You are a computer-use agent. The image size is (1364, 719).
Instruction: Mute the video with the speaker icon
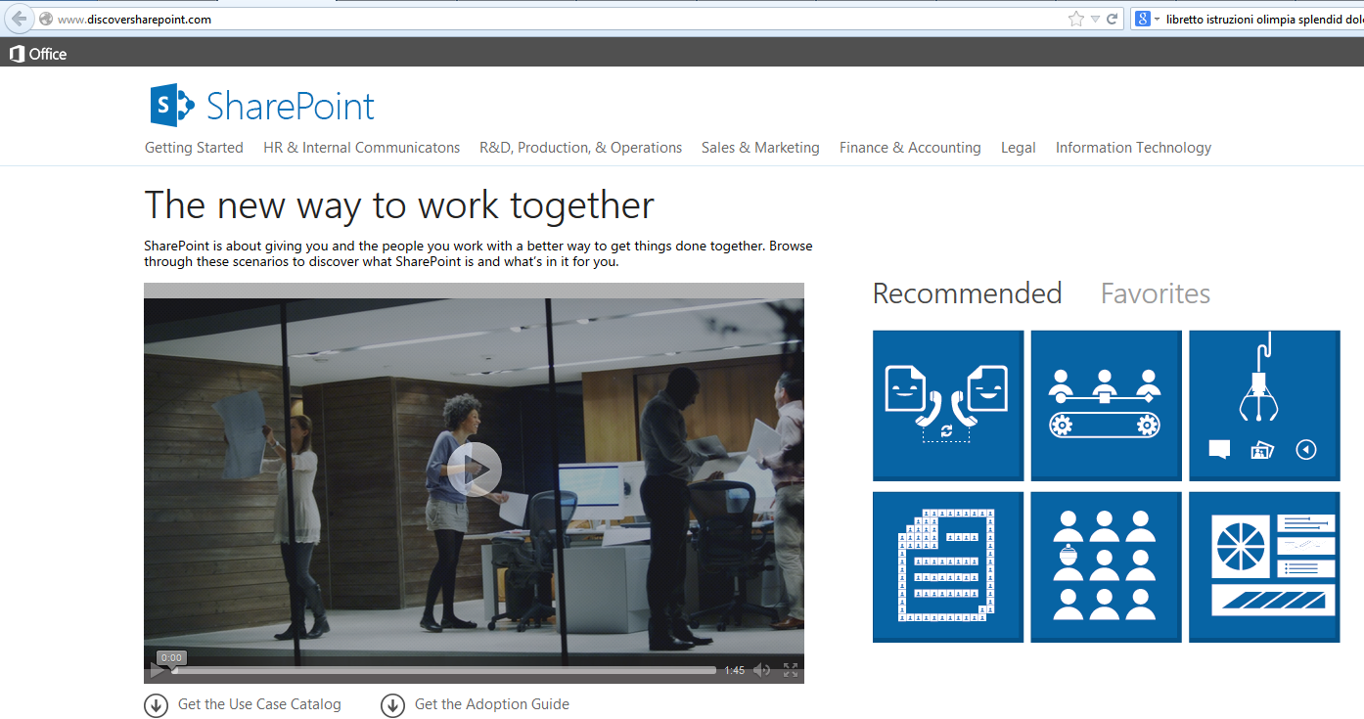click(761, 670)
